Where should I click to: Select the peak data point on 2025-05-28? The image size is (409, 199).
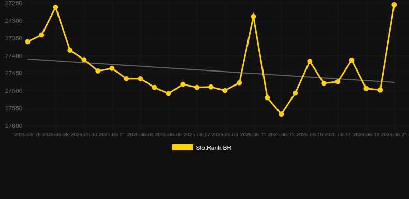(x=55, y=7)
